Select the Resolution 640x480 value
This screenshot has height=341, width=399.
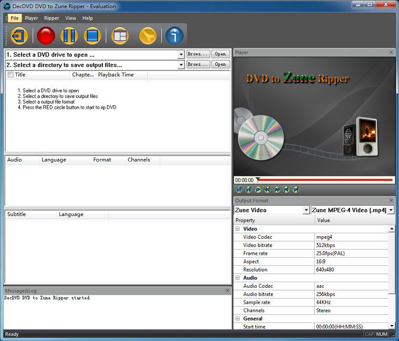351,270
